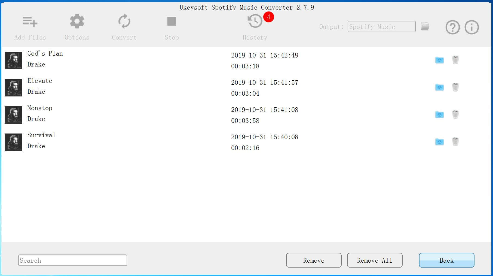
Task: Click duration 00:03:18
Action: pos(245,66)
